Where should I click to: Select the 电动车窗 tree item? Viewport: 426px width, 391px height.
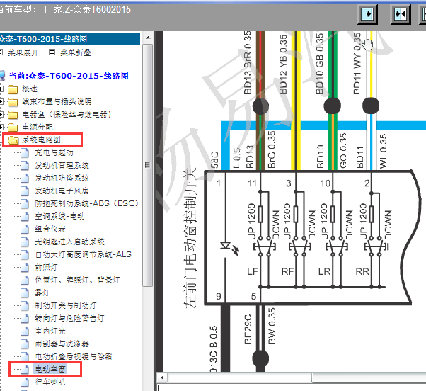click(x=50, y=369)
